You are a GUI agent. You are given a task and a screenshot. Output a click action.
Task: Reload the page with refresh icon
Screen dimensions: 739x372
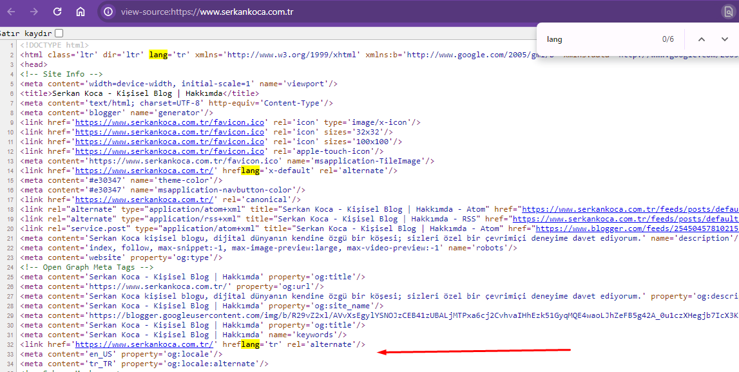coord(57,12)
